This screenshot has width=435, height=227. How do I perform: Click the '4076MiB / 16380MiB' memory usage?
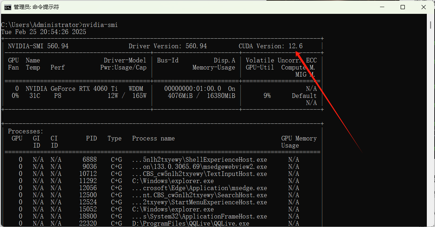tap(201, 96)
